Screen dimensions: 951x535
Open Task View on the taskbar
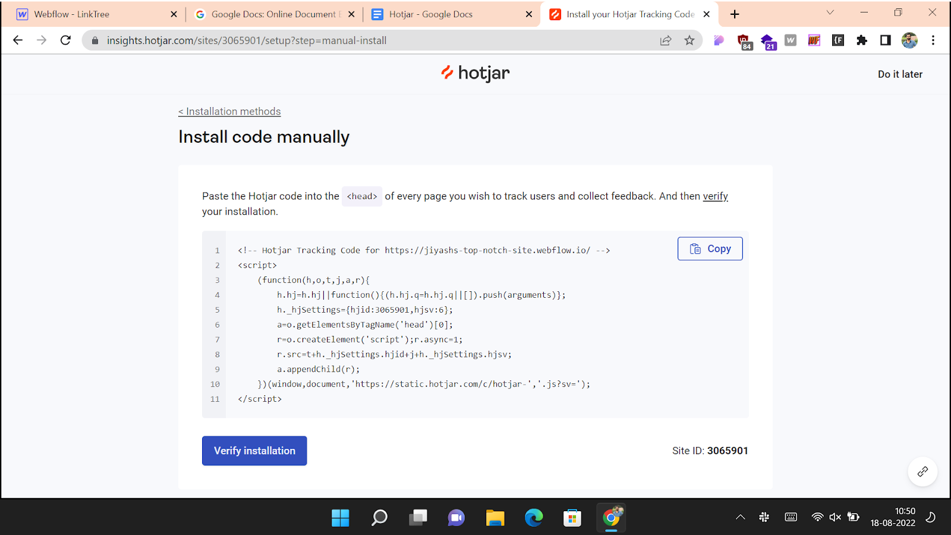418,518
